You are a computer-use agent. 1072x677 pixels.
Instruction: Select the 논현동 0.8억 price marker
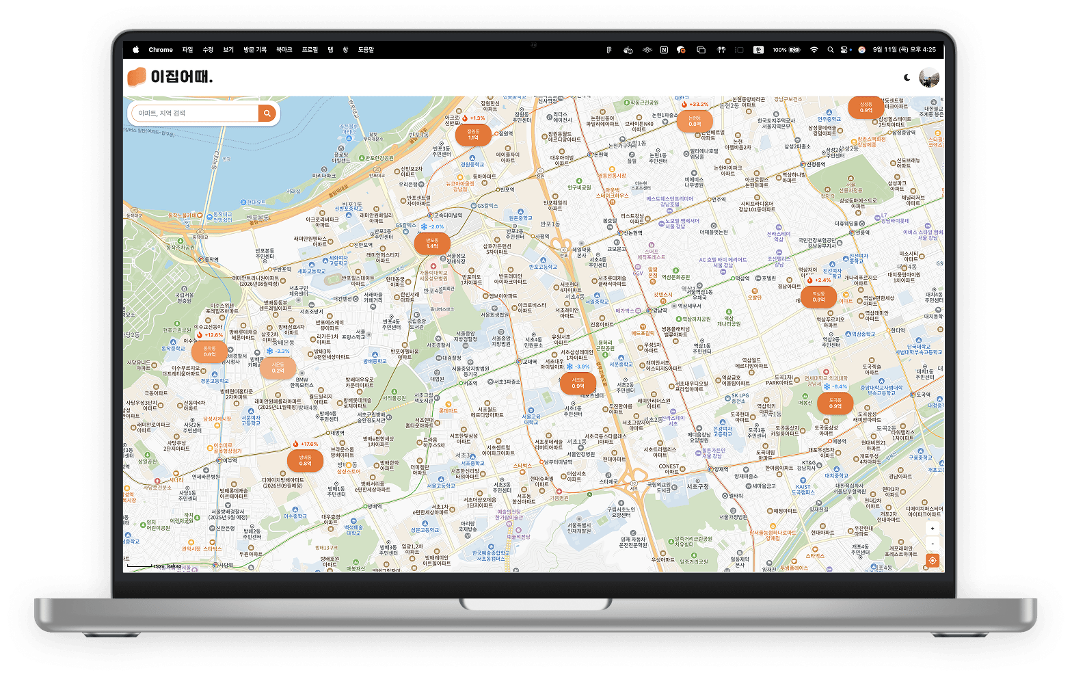pyautogui.click(x=695, y=121)
